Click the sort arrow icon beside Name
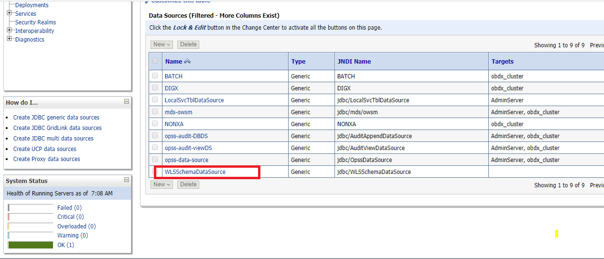 [x=187, y=61]
